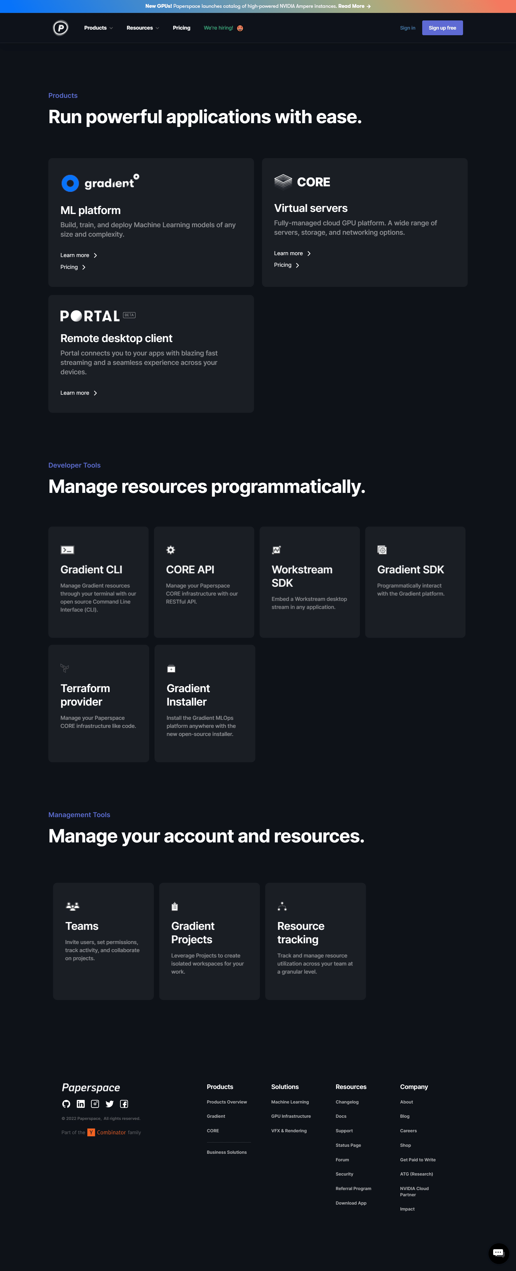Open the Gradient Installer card title
Image resolution: width=516 pixels, height=1271 pixels.
tap(188, 695)
